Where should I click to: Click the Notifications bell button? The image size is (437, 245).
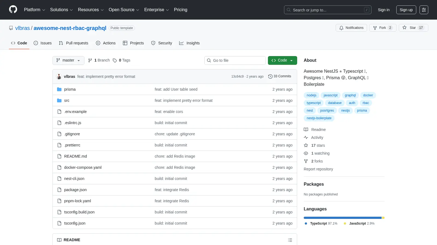coord(351,28)
